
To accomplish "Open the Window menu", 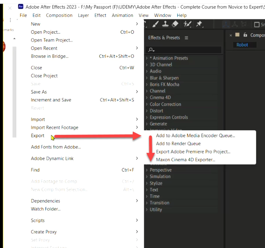I will tap(163, 15).
